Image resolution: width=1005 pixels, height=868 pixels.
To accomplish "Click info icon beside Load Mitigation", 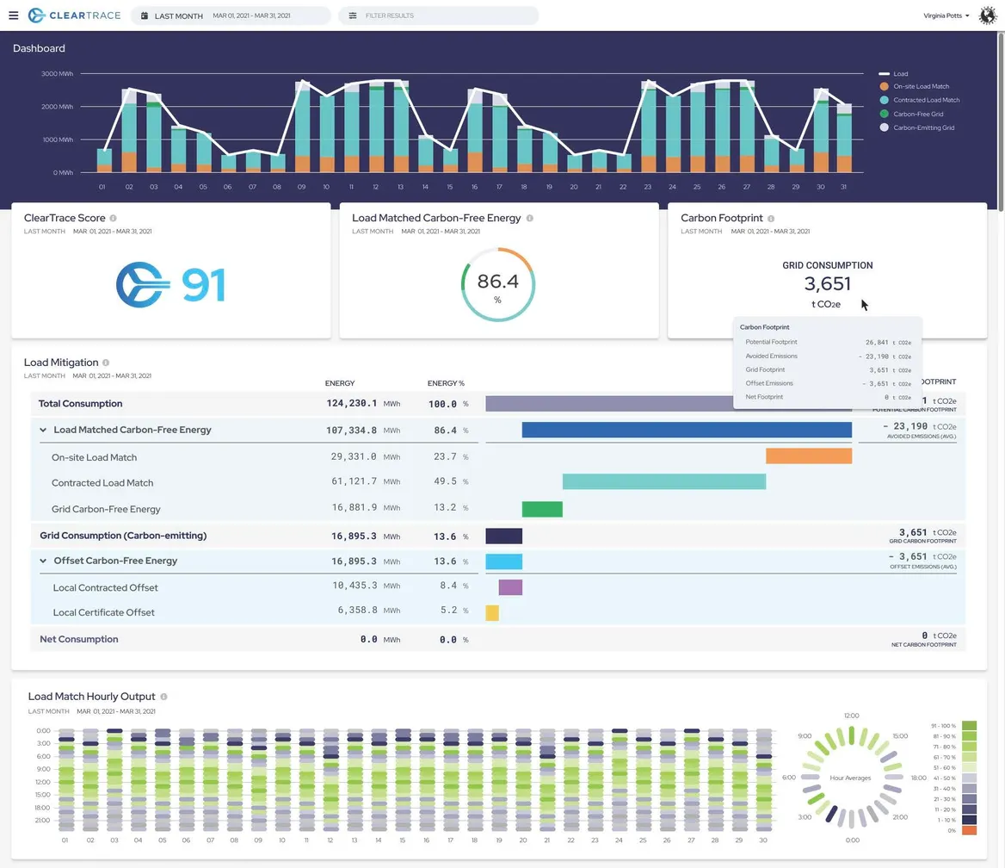I will (x=106, y=363).
